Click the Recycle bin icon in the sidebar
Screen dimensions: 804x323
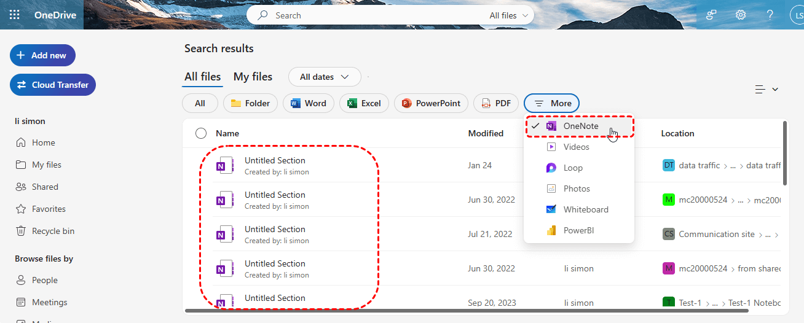[21, 231]
